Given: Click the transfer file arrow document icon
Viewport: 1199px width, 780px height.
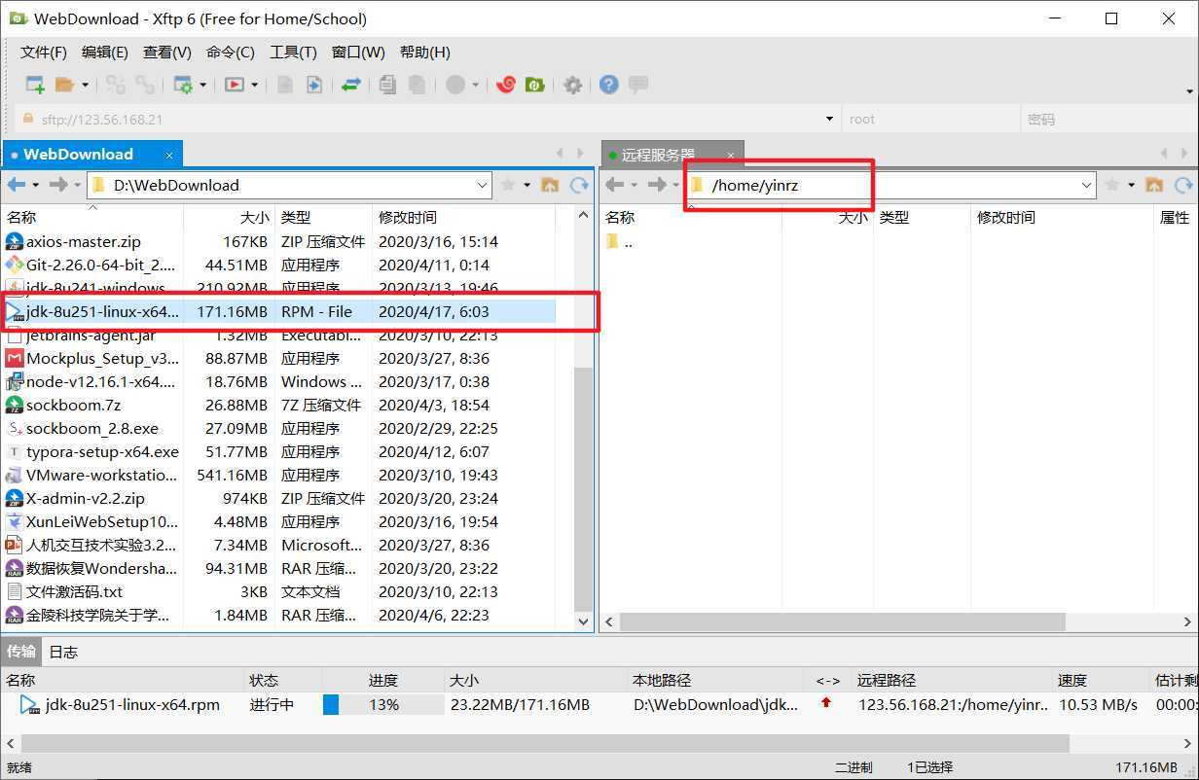Looking at the screenshot, I should click(x=313, y=85).
